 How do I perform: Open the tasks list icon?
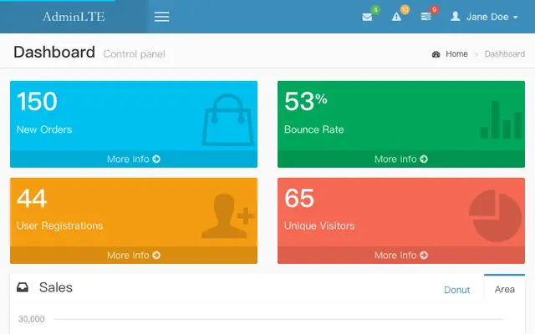tap(425, 17)
